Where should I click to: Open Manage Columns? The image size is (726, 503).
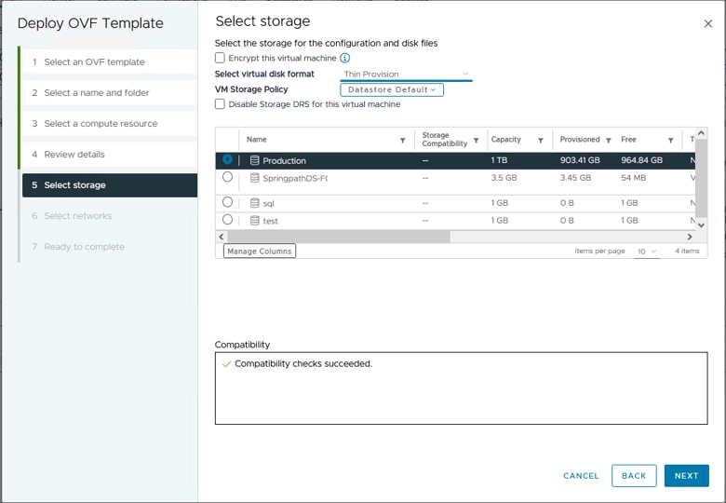260,251
